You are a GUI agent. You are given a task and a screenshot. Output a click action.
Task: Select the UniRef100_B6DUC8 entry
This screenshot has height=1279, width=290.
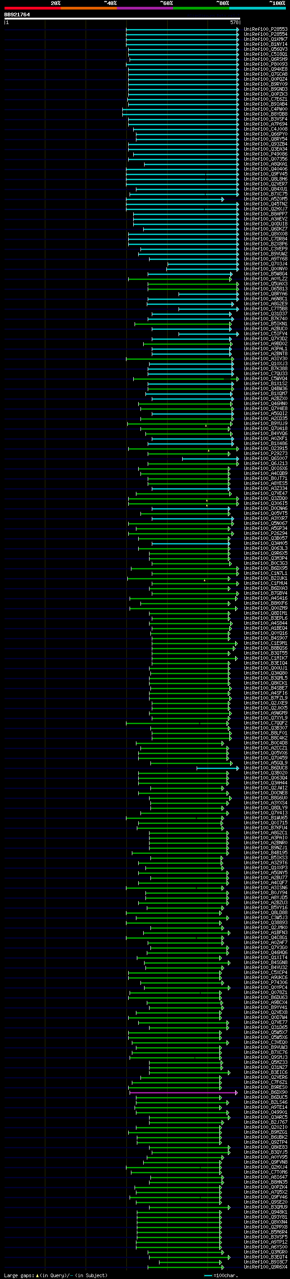coord(266,768)
